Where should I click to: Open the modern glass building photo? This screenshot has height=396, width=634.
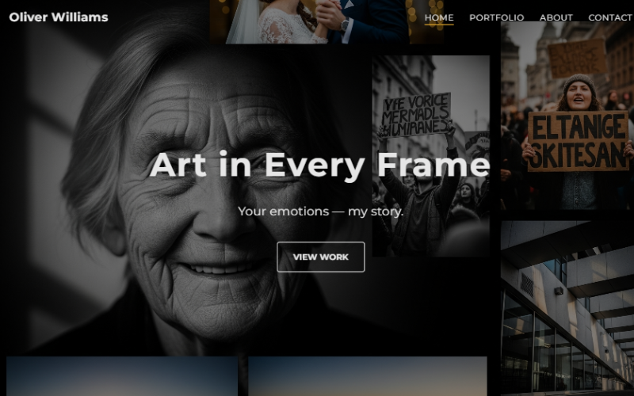click(x=567, y=308)
